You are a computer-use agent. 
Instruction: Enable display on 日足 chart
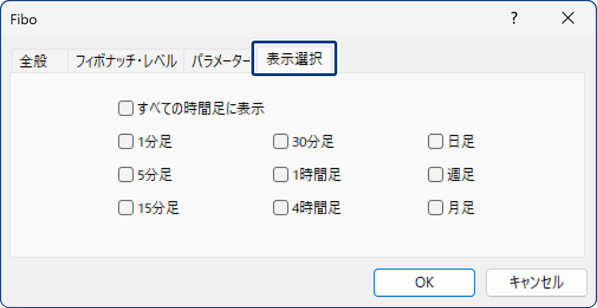[435, 141]
